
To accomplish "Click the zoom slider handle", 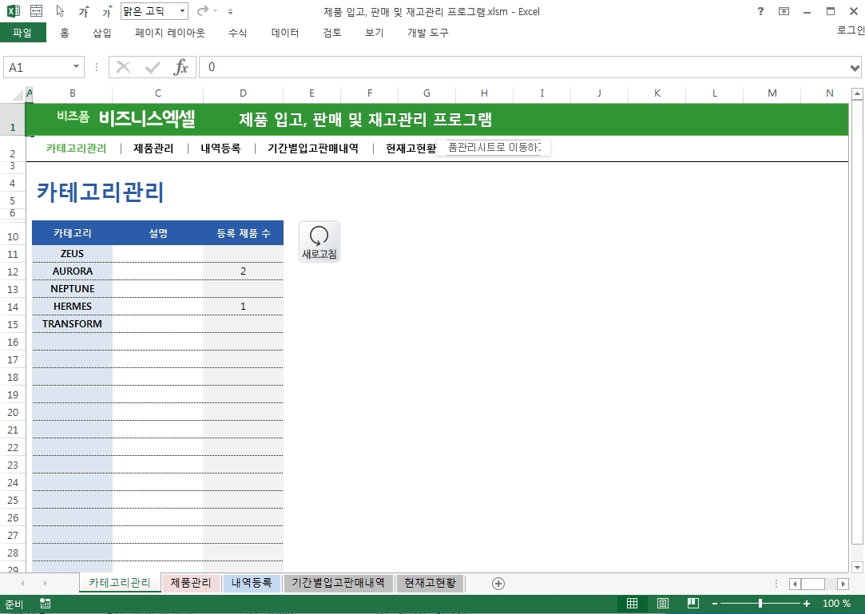I will (760, 604).
